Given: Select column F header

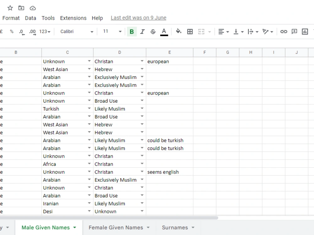Looking at the screenshot, I should pyautogui.click(x=205, y=52).
